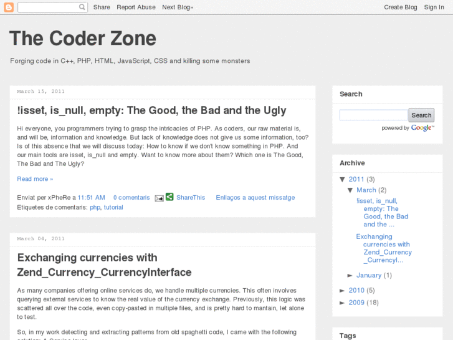Viewport: 453px width, 340px height.
Task: Collapse the March archive triangle
Action: (350, 190)
